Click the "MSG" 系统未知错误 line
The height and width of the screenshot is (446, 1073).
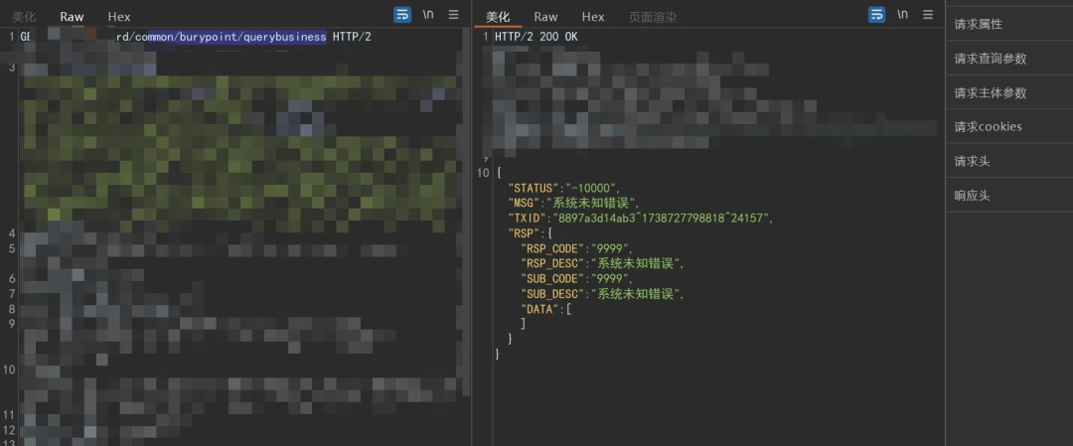click(x=573, y=204)
